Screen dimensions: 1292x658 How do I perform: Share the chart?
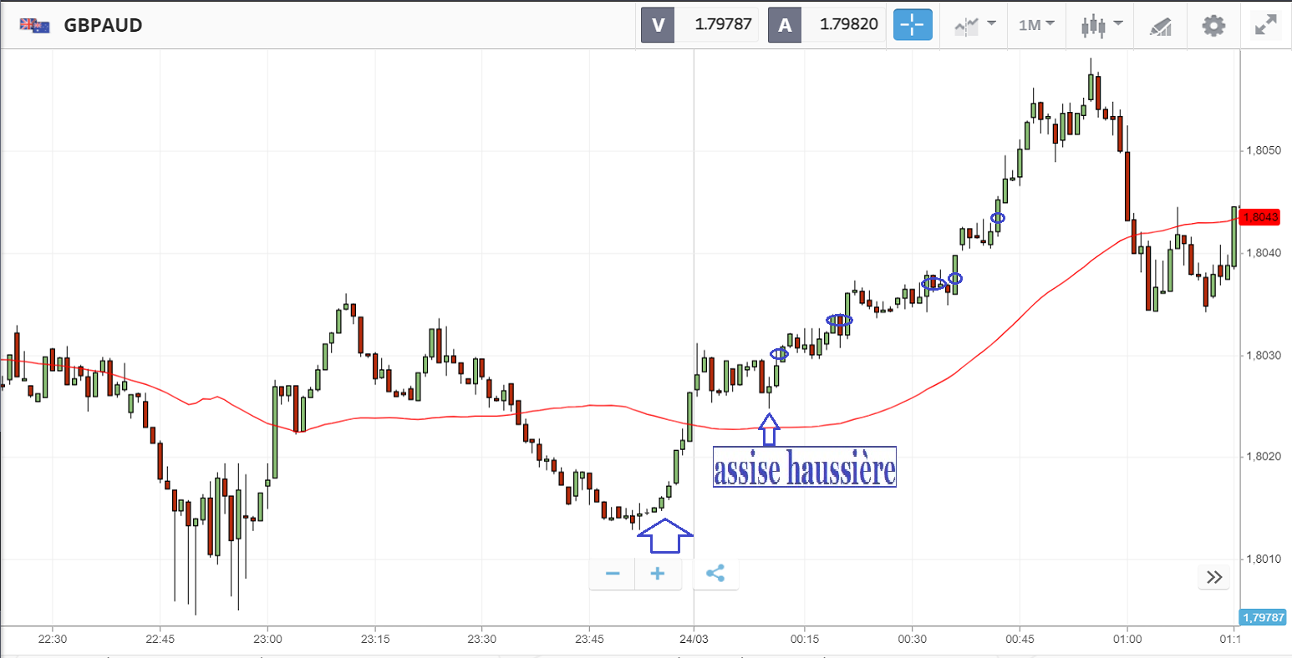[715, 574]
